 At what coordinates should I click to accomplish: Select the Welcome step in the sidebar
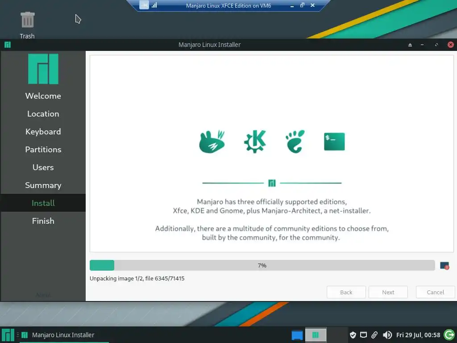[x=43, y=96]
